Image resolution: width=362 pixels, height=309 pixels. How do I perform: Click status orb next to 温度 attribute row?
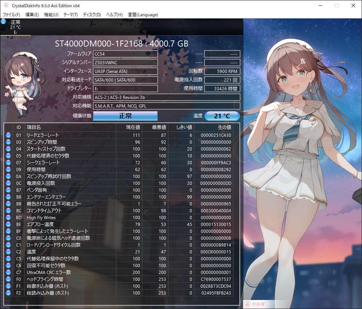click(8, 252)
